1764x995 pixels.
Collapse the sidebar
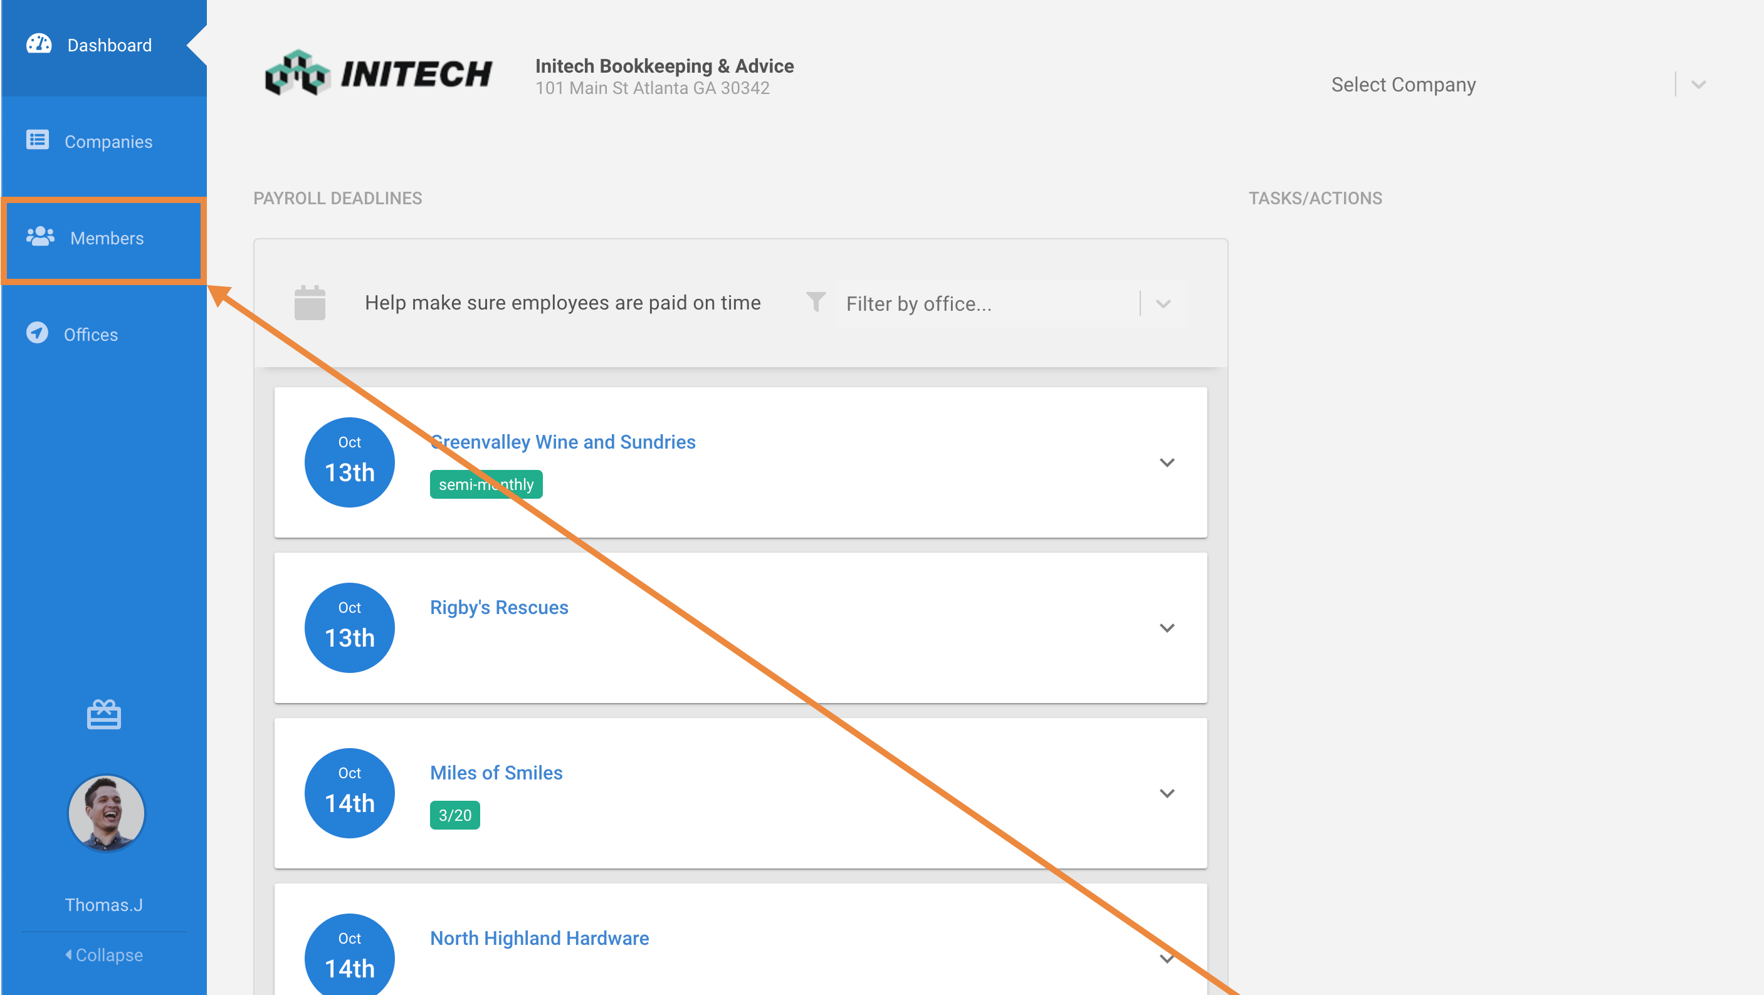tap(104, 955)
